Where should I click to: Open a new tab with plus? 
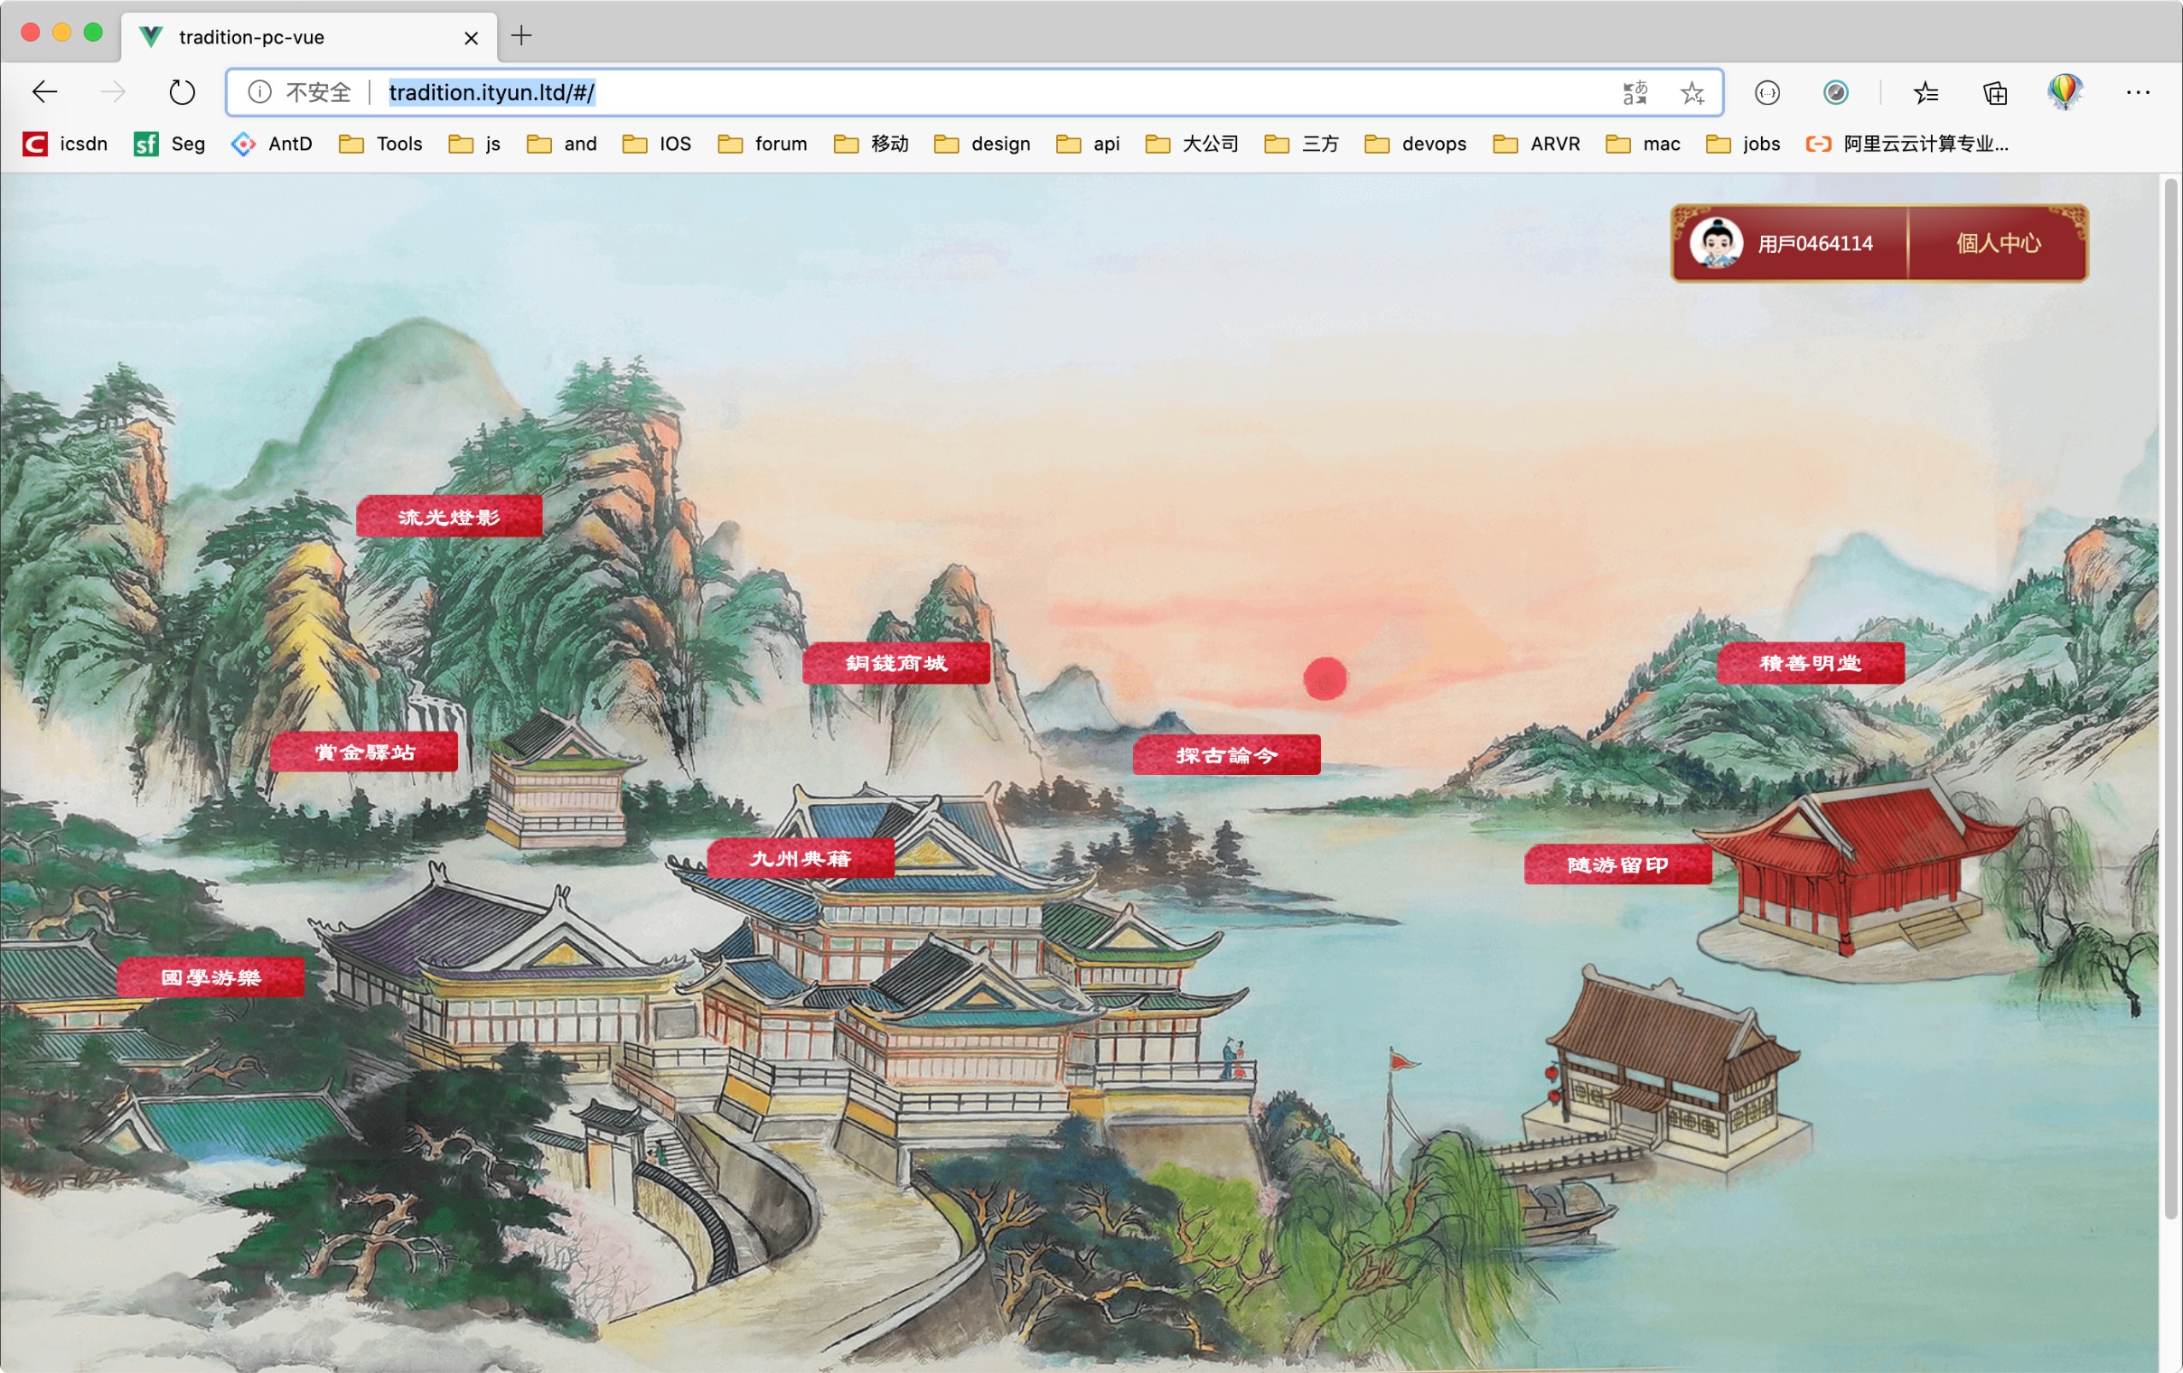click(x=521, y=36)
